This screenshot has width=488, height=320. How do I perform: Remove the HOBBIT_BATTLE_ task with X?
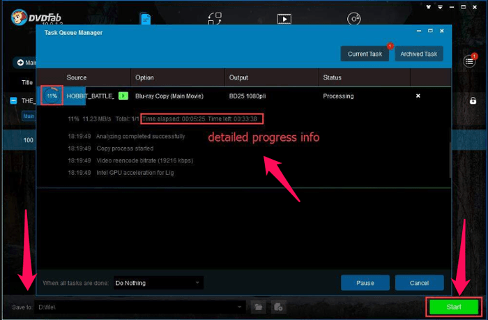pyautogui.click(x=418, y=96)
